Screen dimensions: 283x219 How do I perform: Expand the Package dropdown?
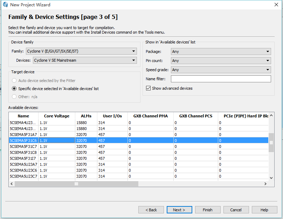pyautogui.click(x=221, y=52)
